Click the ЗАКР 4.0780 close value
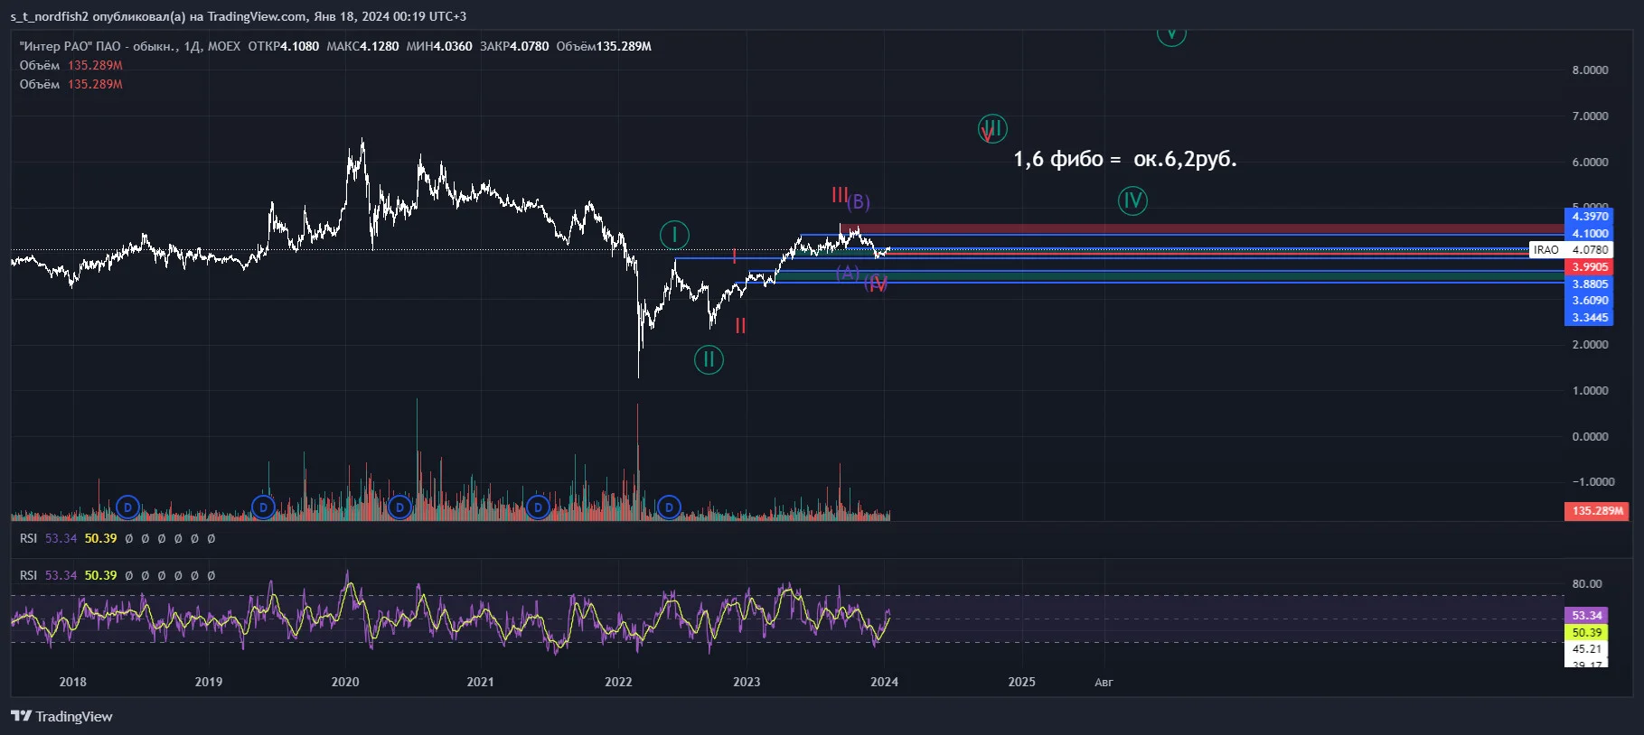The width and height of the screenshot is (1644, 735). (x=514, y=46)
